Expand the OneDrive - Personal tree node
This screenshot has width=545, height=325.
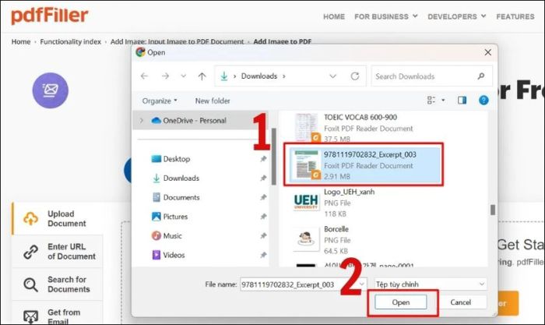pos(141,120)
